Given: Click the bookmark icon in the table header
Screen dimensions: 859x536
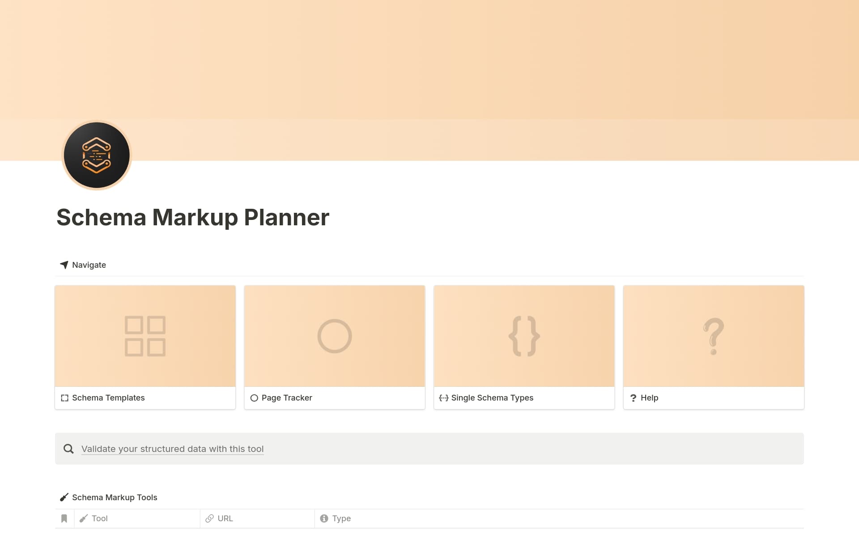Looking at the screenshot, I should (x=64, y=518).
